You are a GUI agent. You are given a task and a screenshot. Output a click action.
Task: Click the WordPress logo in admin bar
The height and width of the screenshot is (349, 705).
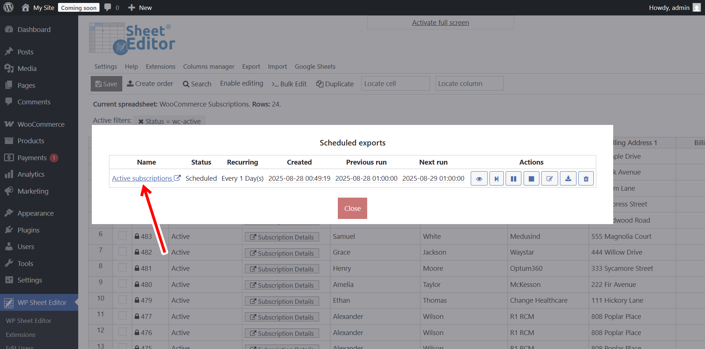point(8,7)
